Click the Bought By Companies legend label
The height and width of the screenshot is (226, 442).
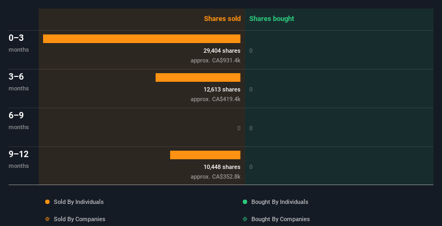[x=280, y=219]
